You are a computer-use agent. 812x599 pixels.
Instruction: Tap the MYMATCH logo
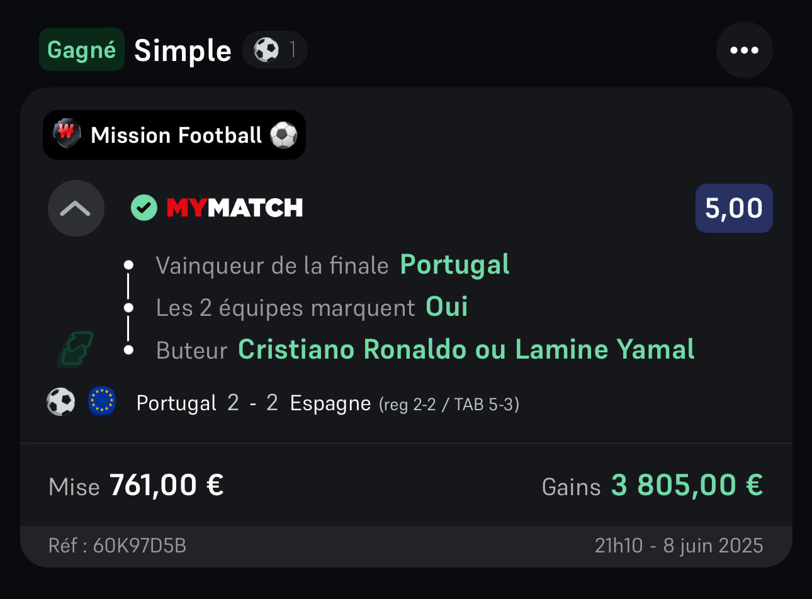coord(234,208)
